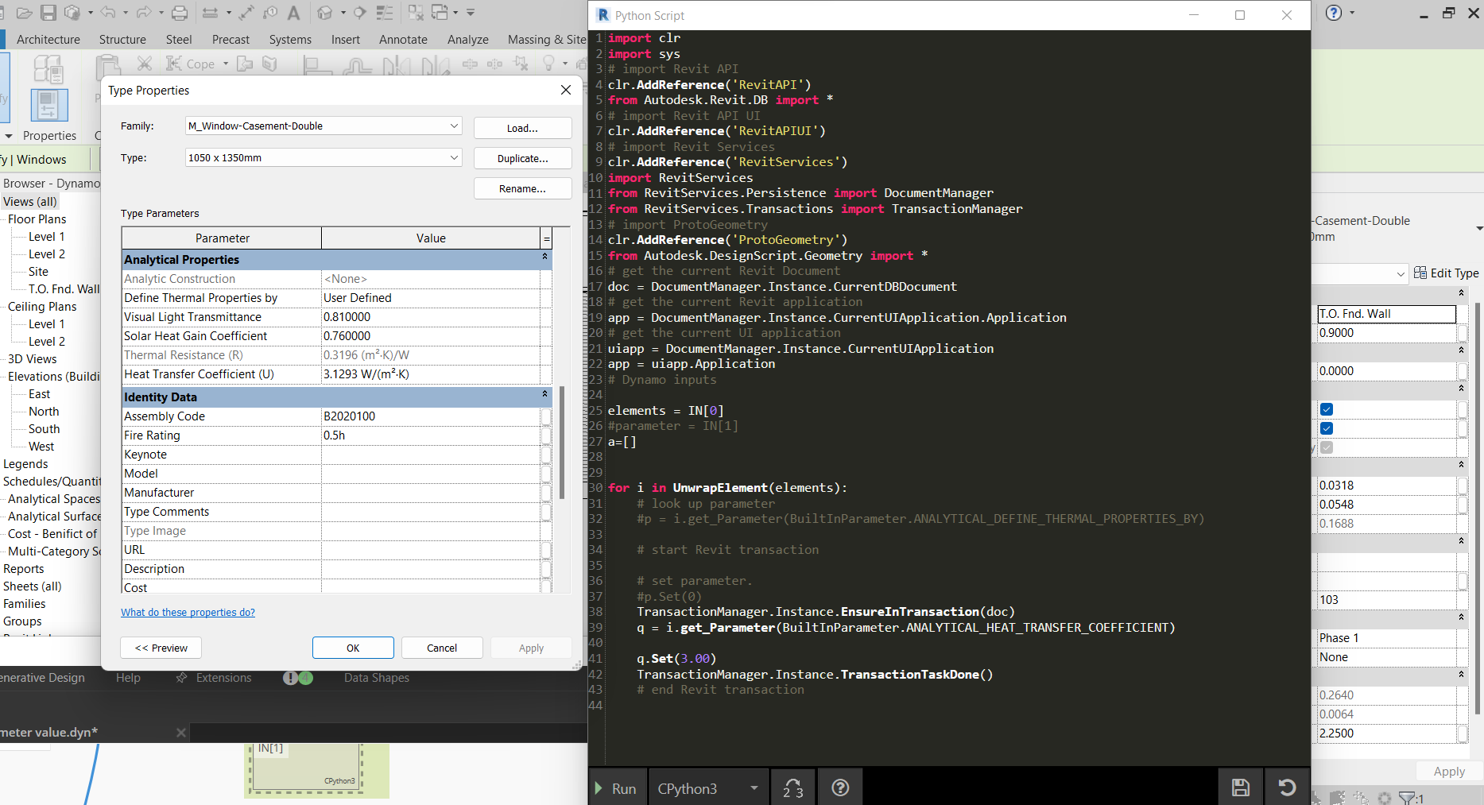Click the associate parameter button for Keynote row
Viewport: 1484px width, 805px height.
tap(546, 455)
